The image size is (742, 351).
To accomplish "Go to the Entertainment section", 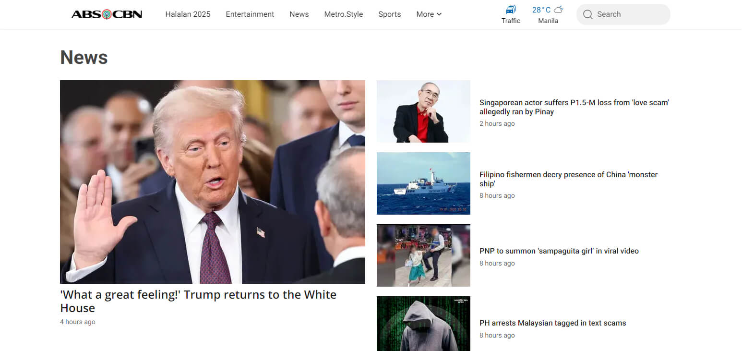I will coord(250,14).
